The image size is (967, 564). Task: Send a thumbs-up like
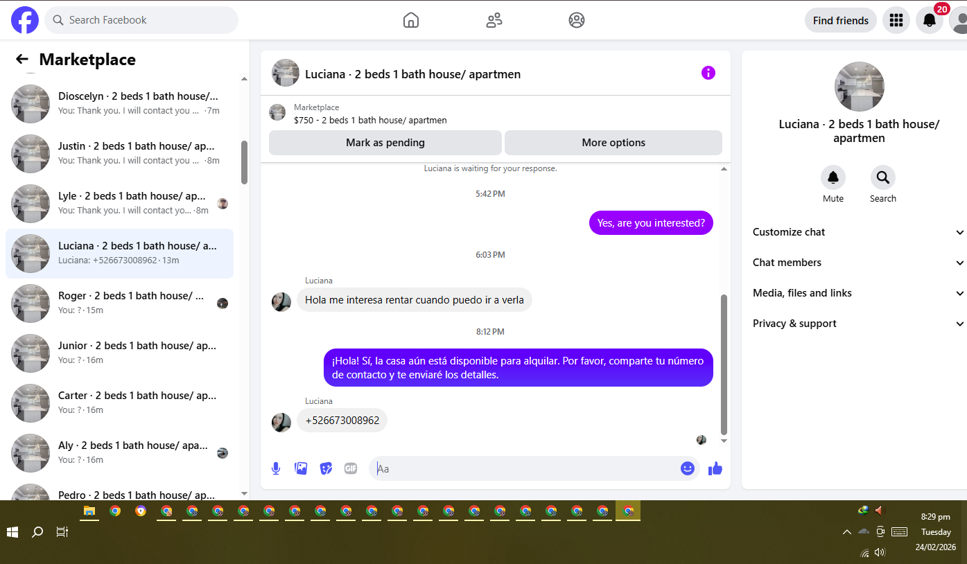coord(715,469)
